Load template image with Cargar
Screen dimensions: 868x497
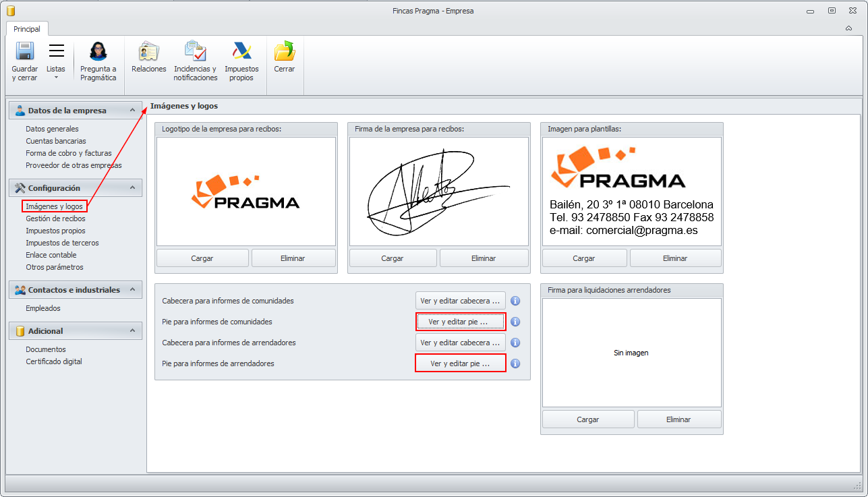(584, 258)
